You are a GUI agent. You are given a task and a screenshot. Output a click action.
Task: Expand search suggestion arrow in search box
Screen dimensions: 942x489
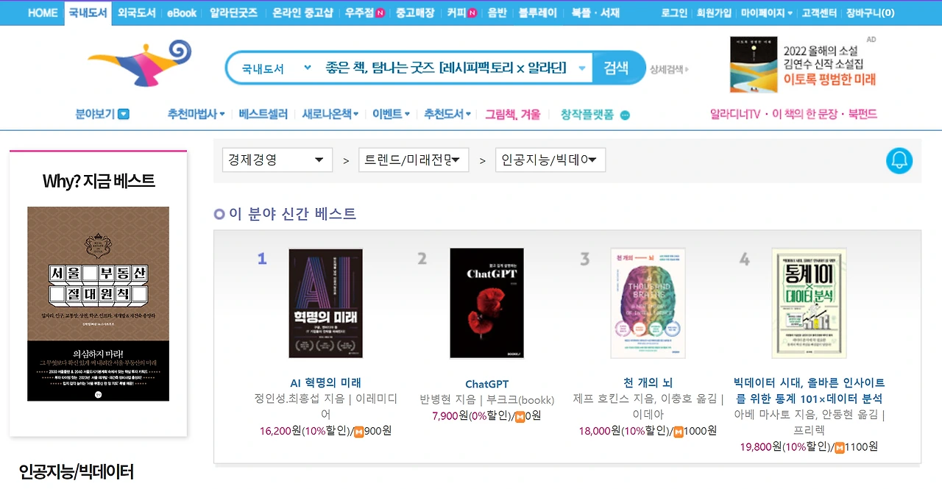click(581, 68)
